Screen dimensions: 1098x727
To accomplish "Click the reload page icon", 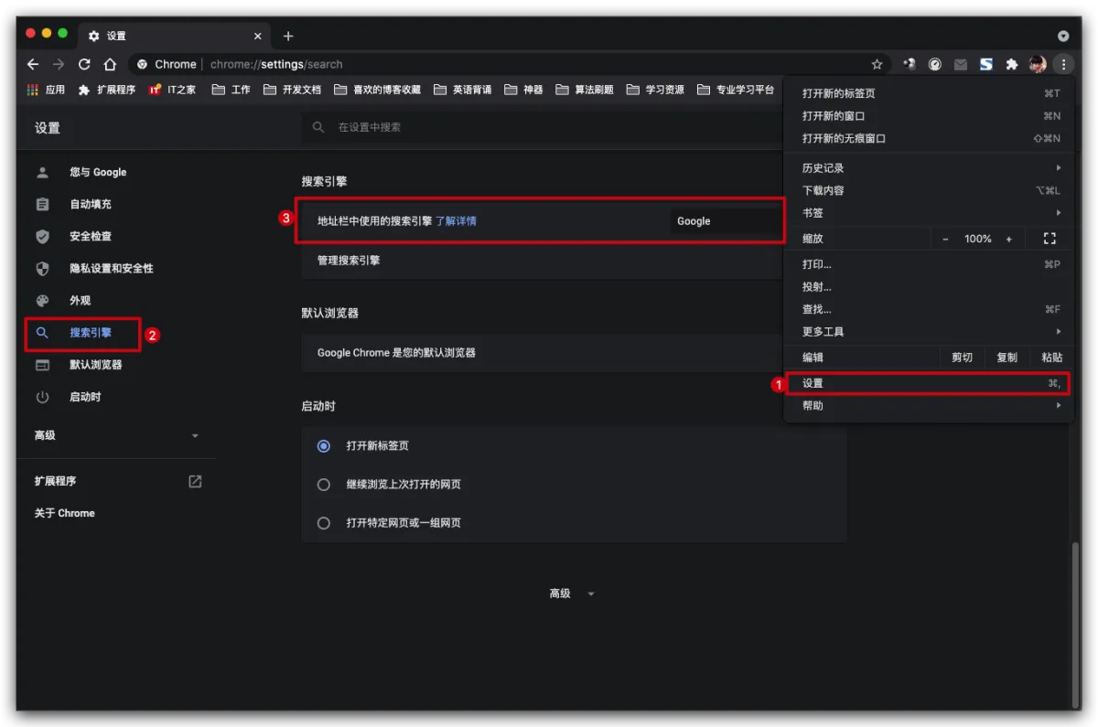I will tap(84, 64).
